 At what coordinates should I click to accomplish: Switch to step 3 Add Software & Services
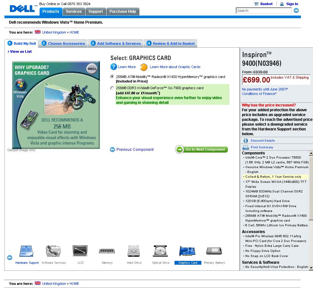tap(116, 43)
